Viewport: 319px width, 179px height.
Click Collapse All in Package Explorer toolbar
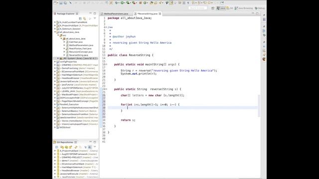click(x=80, y=18)
